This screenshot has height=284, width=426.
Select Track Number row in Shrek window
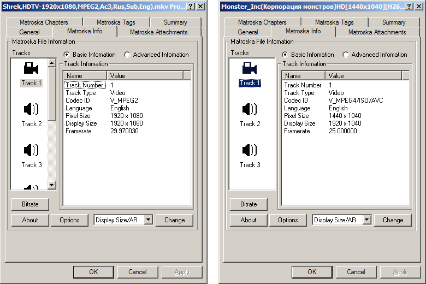[127, 85]
